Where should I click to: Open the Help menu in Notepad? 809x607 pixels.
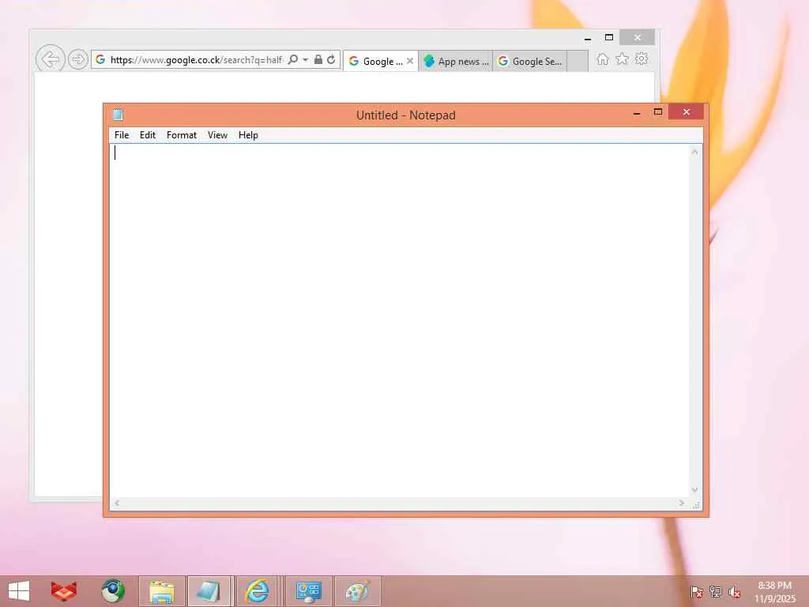pyautogui.click(x=248, y=135)
